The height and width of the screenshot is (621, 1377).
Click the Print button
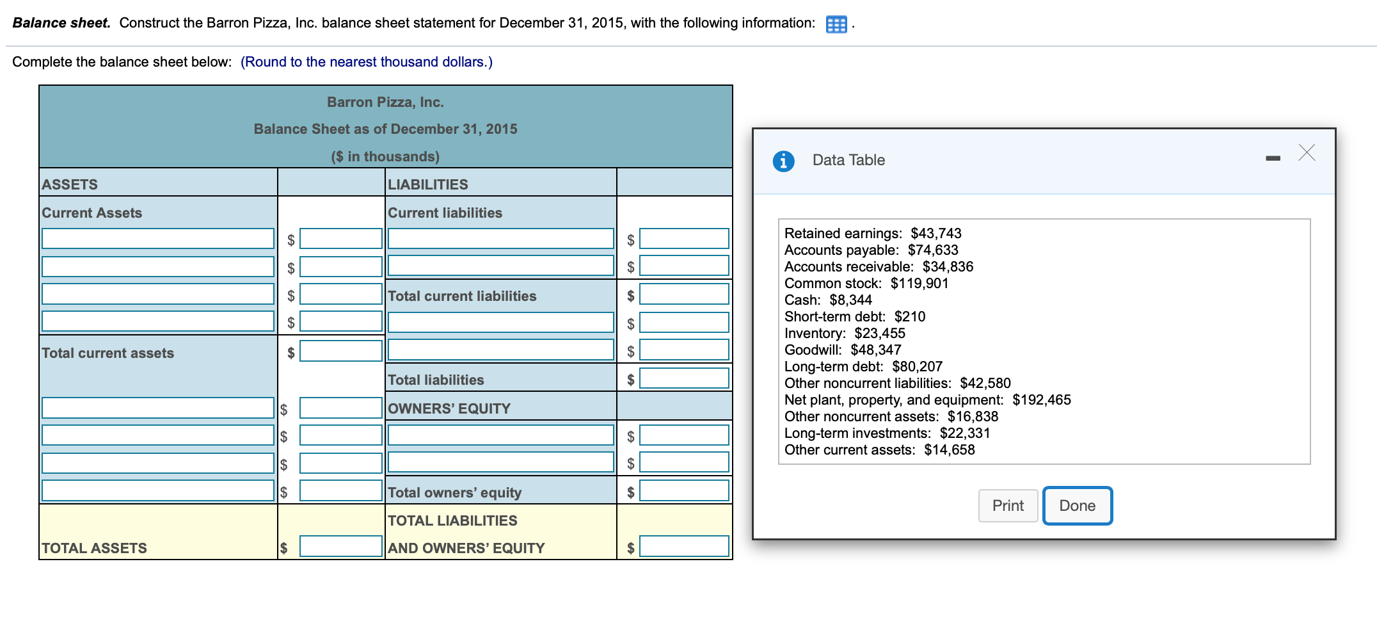1008,506
